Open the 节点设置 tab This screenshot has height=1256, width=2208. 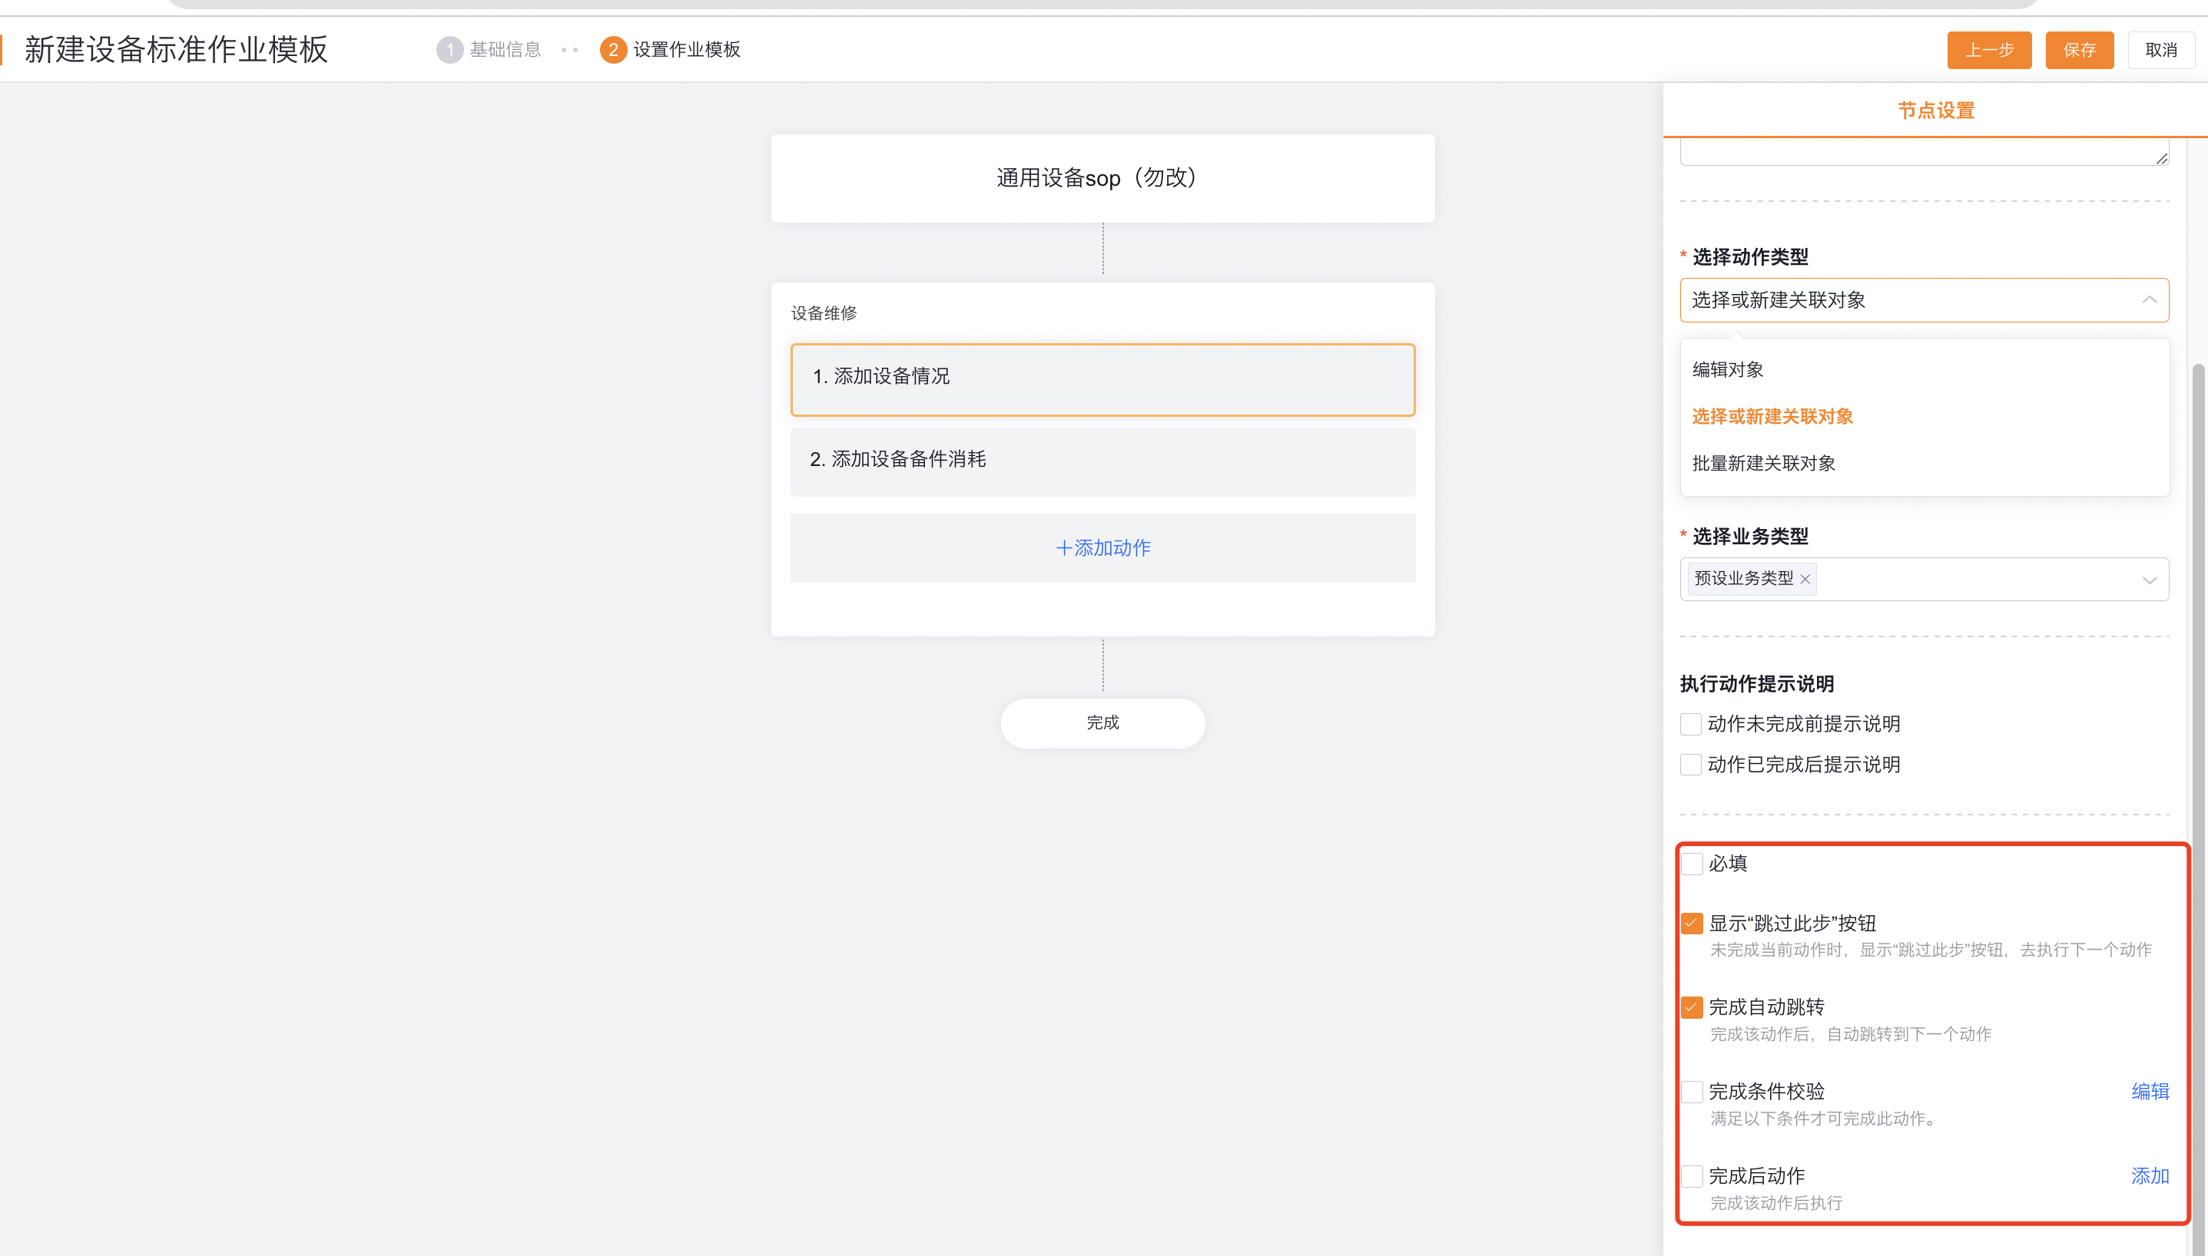[1935, 111]
